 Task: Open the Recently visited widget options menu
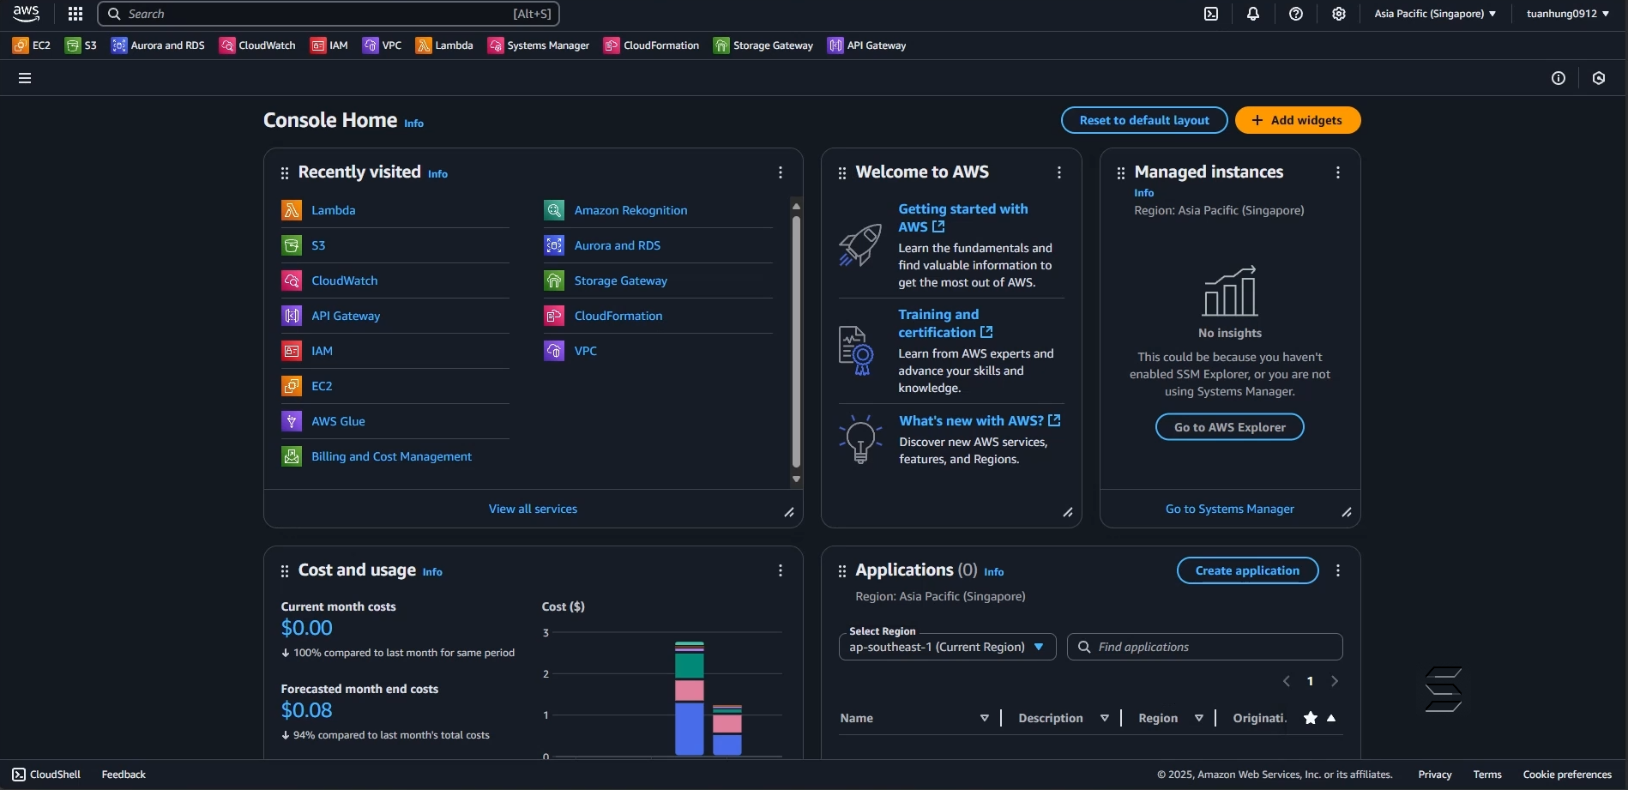tap(781, 173)
